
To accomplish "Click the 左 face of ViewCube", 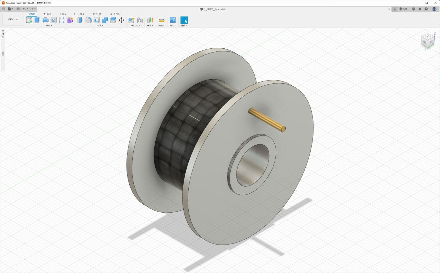I will pos(431,41).
